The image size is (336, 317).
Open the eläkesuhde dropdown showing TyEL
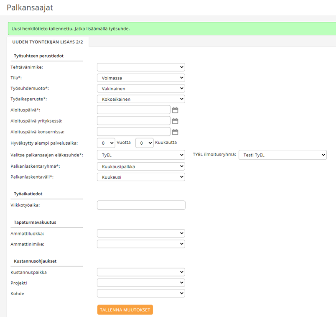141,155
